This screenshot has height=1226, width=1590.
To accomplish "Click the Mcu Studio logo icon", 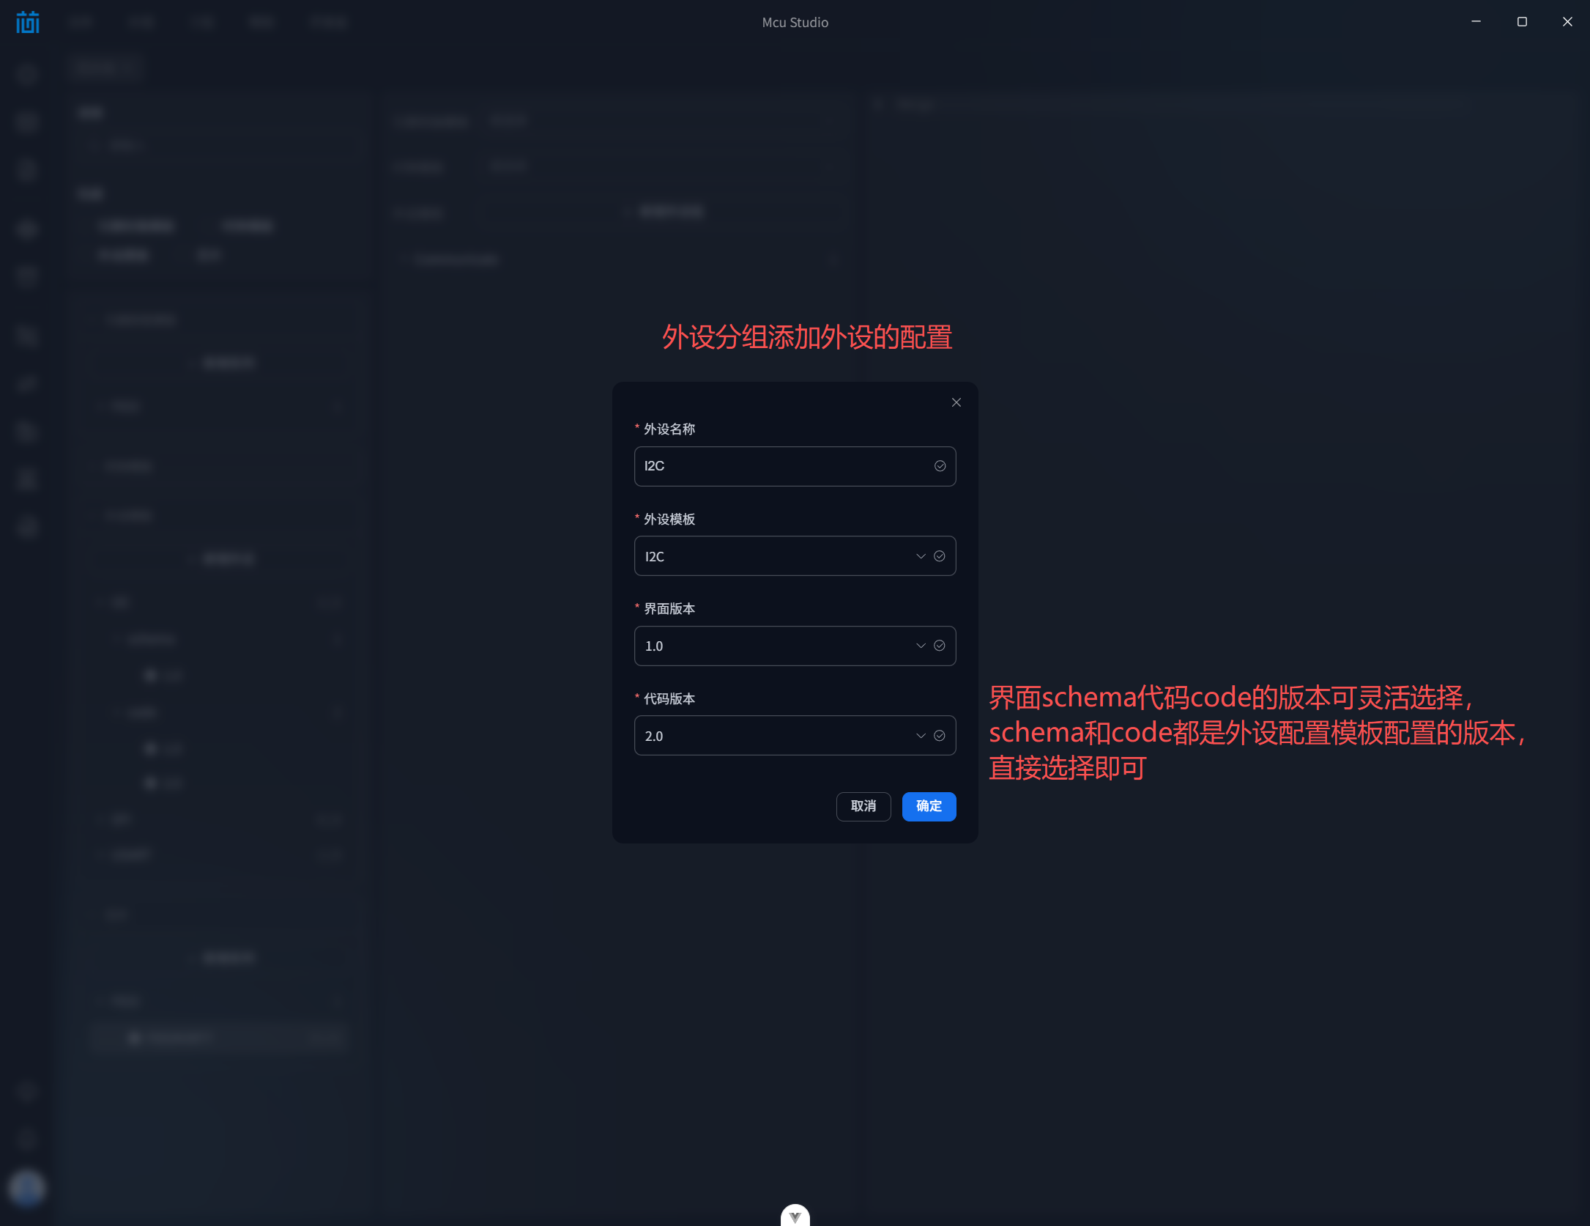I will pyautogui.click(x=28, y=22).
